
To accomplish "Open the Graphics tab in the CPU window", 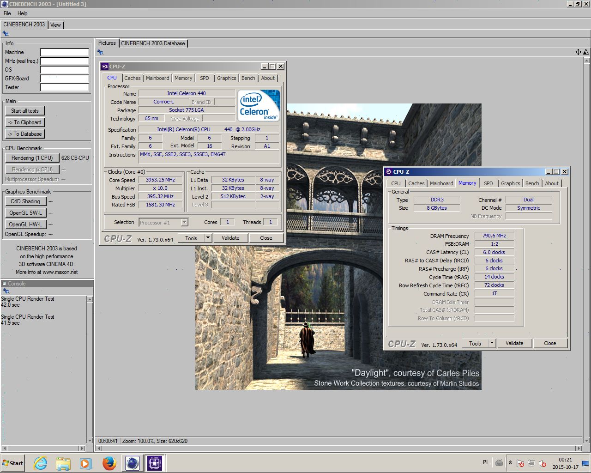I will coord(227,78).
